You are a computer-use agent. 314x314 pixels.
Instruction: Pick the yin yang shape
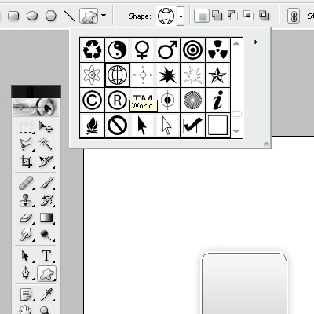coord(117,49)
